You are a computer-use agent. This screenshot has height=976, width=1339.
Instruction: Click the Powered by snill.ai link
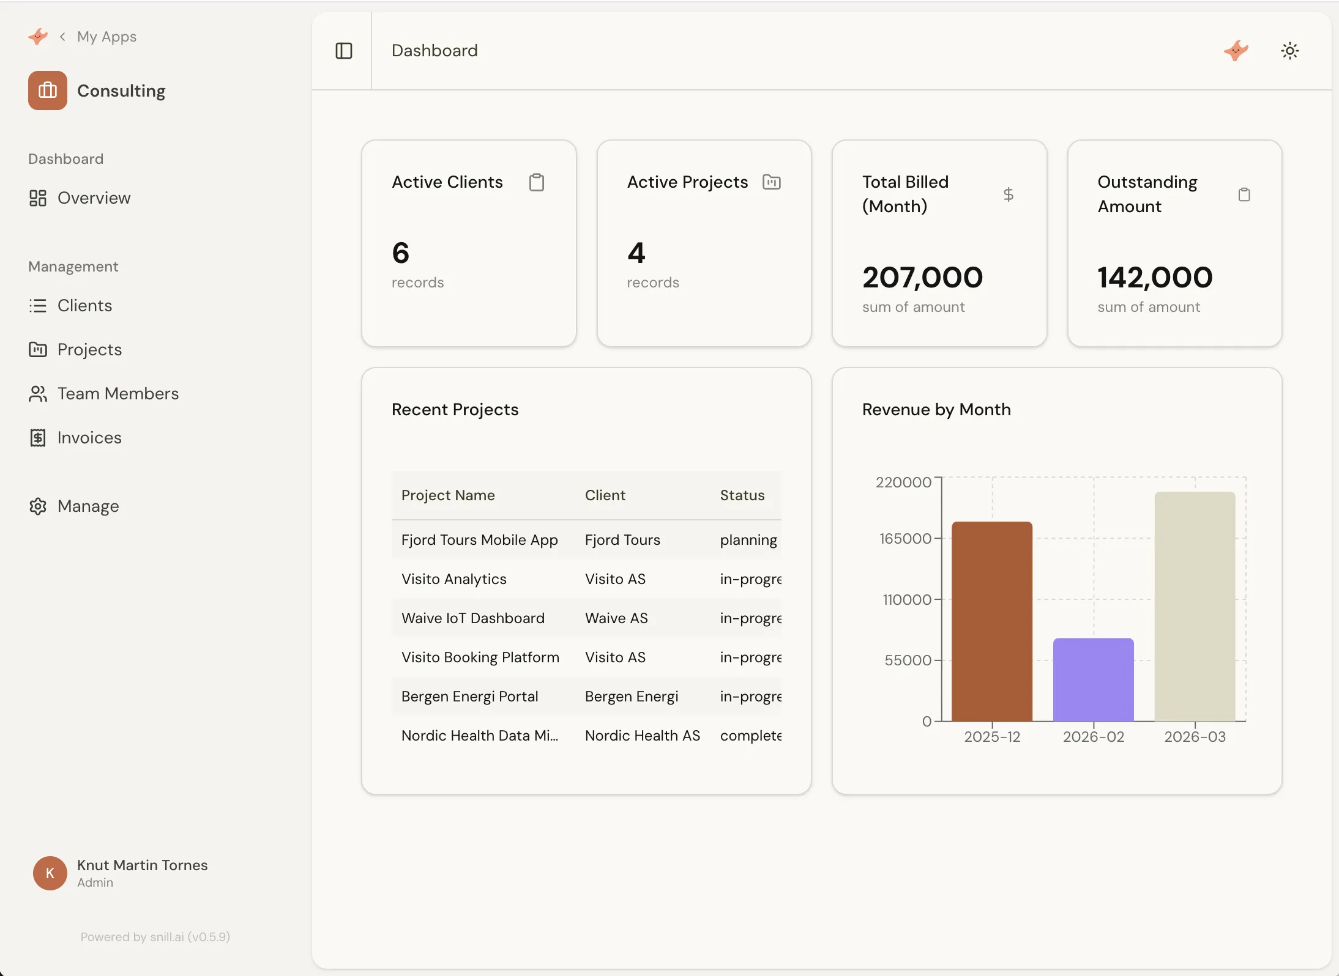(x=155, y=936)
